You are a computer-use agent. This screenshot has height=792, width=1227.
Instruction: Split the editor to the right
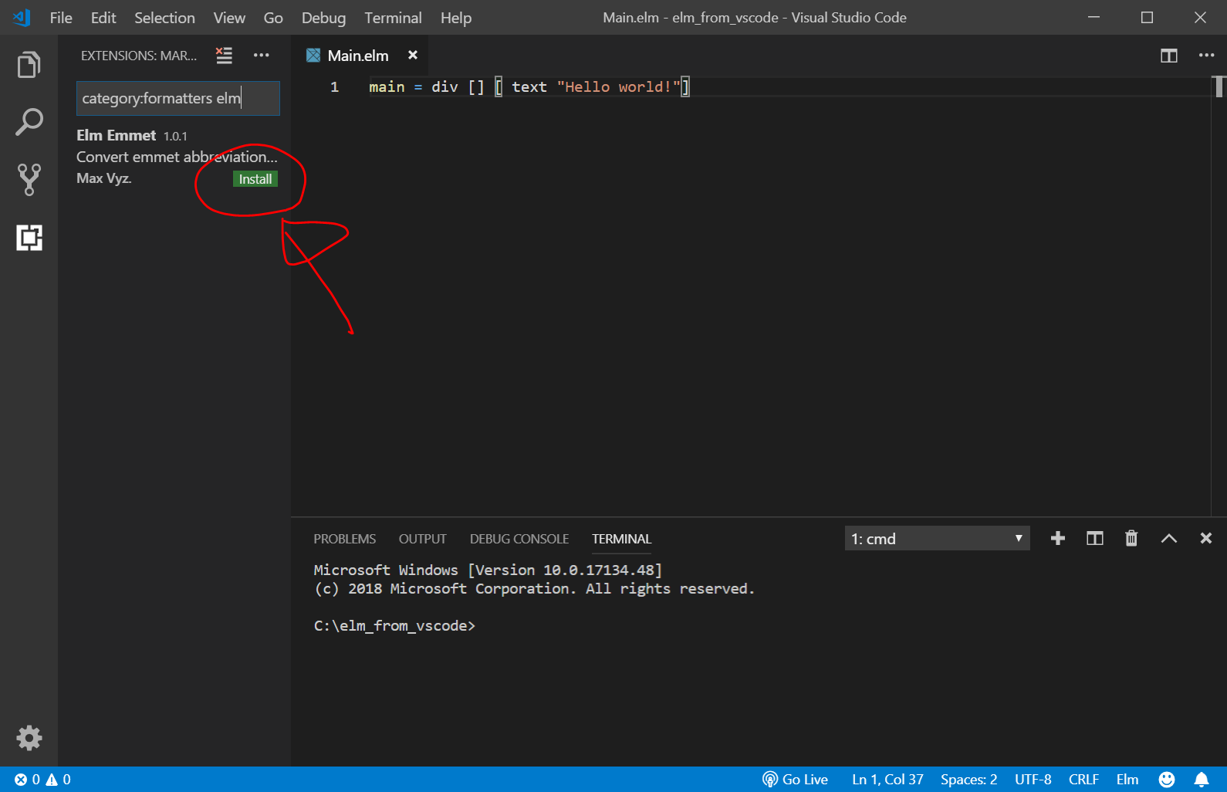(1168, 56)
